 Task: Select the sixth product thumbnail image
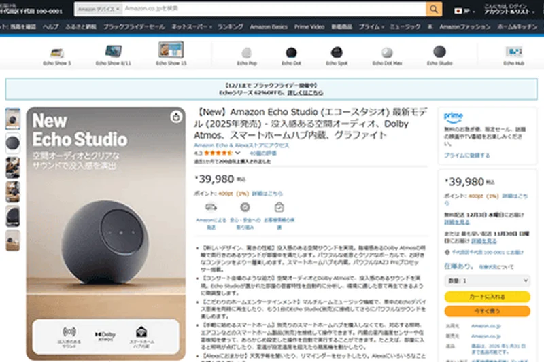(x=13, y=240)
